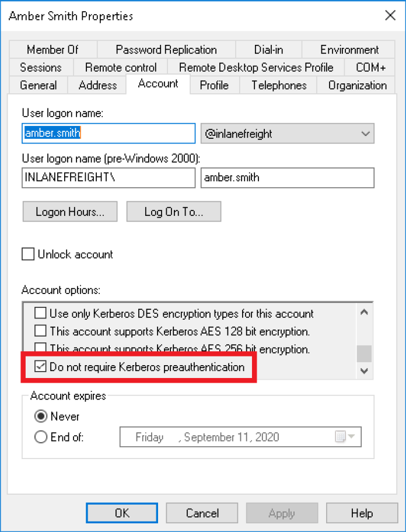This screenshot has height=532, width=406.
Task: Go to the Remote Desktop Services Profile tab
Action: [256, 67]
